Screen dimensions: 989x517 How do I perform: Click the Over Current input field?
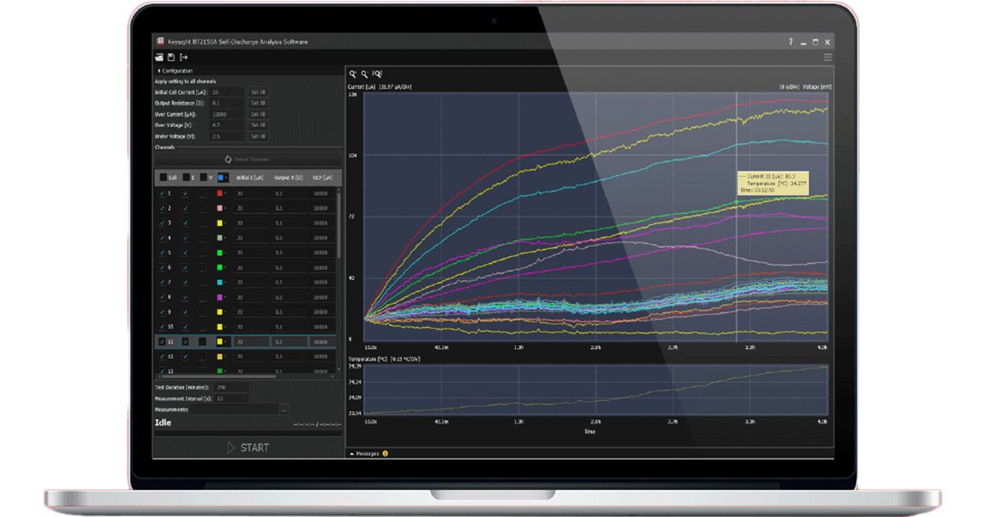228,114
